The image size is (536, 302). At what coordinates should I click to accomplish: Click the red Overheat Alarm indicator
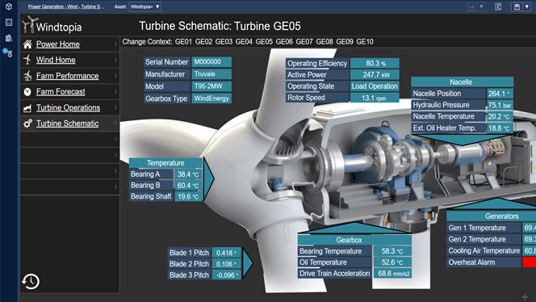530,262
